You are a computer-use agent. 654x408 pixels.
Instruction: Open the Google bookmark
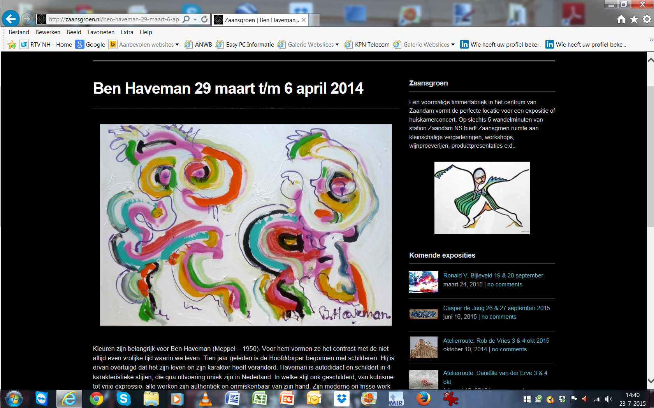91,45
